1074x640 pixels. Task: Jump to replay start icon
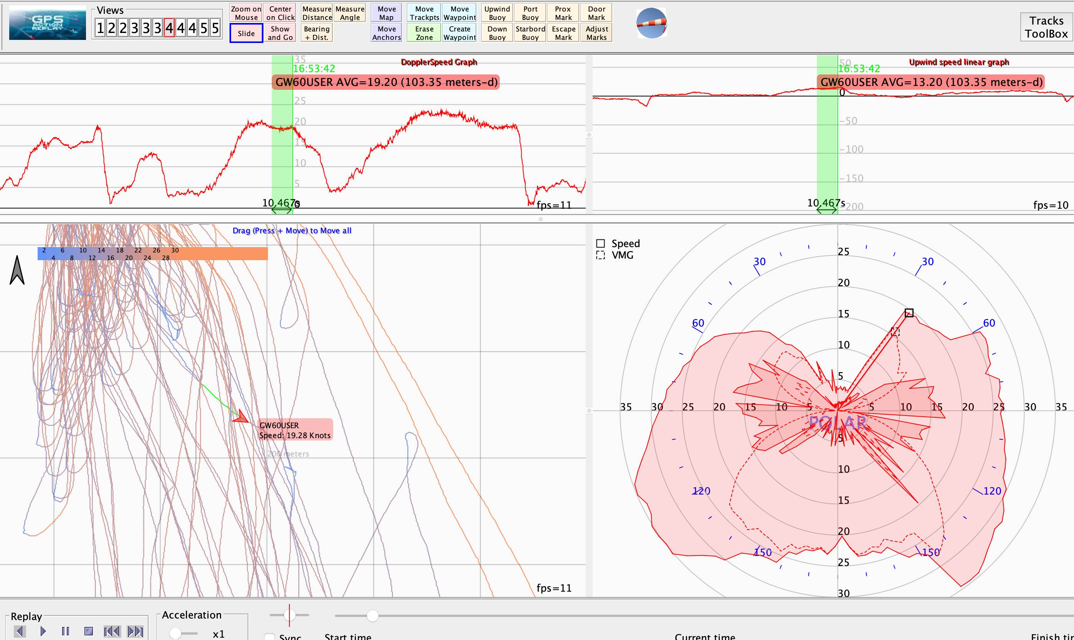(x=112, y=632)
